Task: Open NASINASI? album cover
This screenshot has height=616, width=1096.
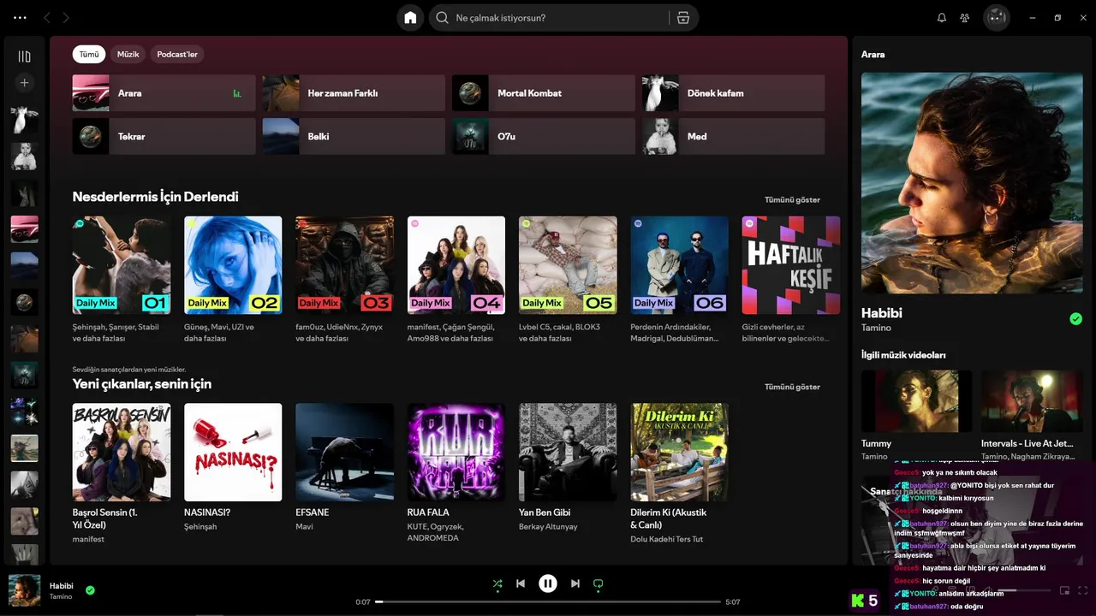Action: tap(233, 452)
